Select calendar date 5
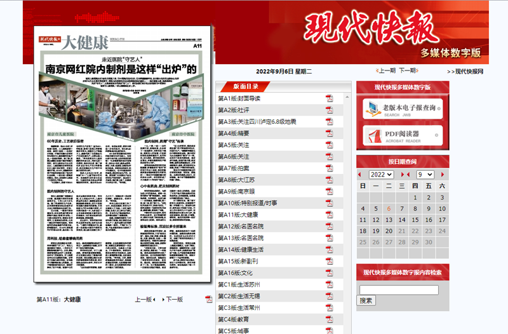Viewport: 508px width, 334px height. (x=376, y=209)
